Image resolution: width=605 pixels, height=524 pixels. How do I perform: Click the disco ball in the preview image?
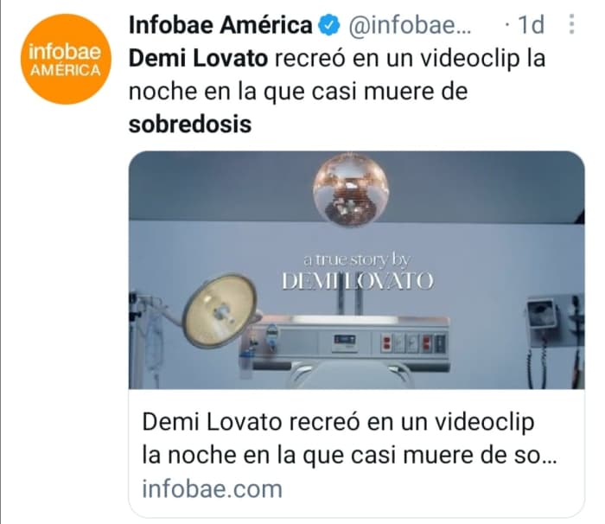click(x=350, y=189)
